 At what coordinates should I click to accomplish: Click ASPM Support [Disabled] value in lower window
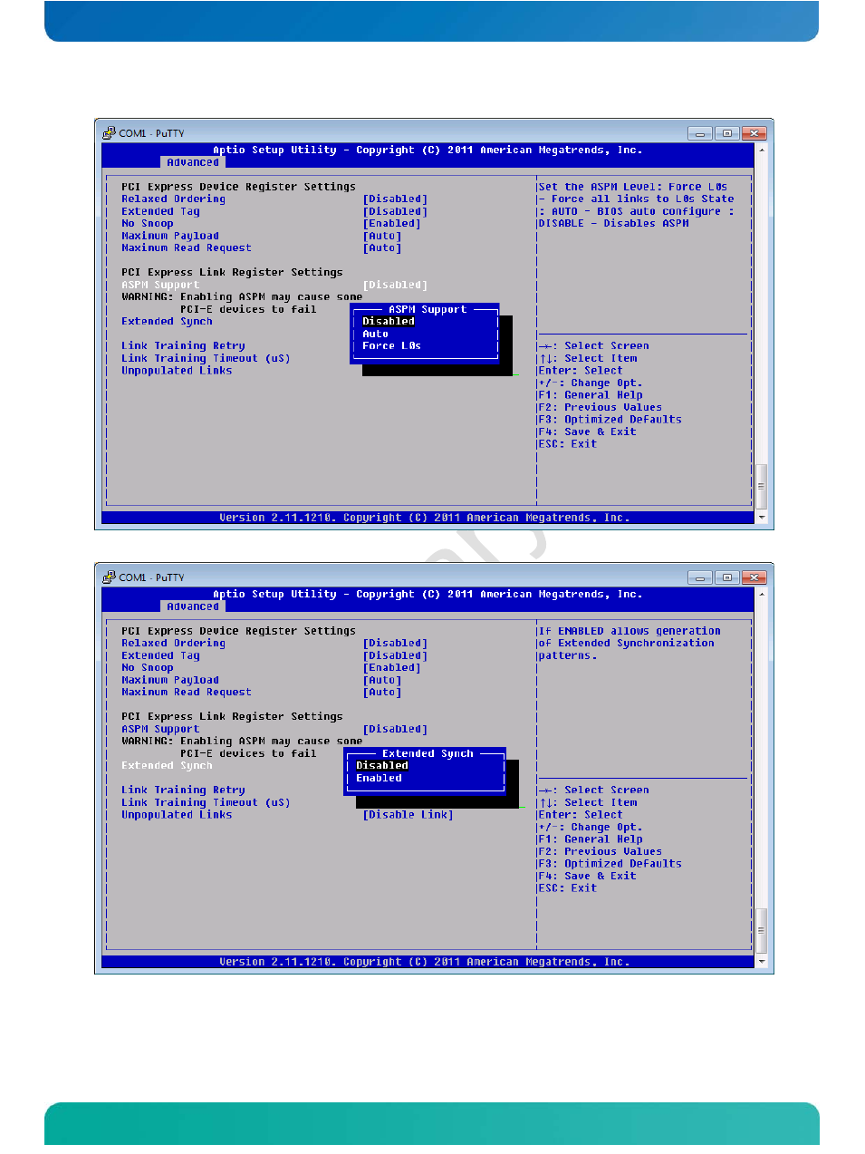pyautogui.click(x=395, y=729)
